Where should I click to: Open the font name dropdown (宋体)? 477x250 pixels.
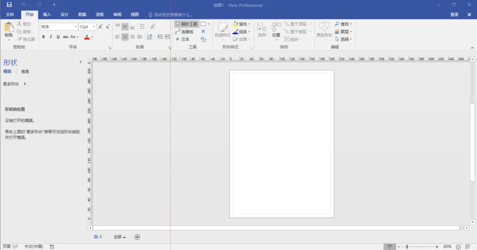coord(59,27)
